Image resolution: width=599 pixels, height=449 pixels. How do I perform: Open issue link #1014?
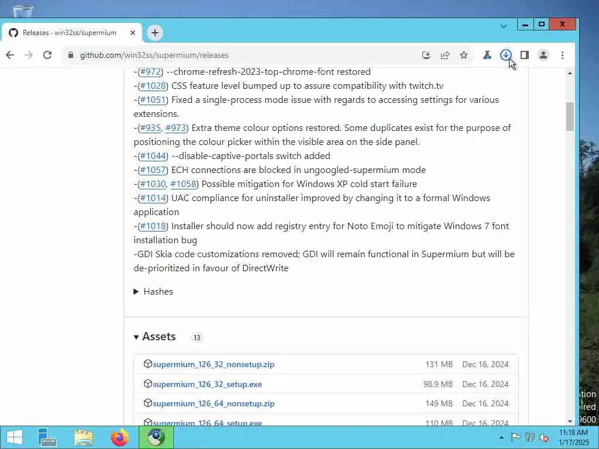(x=153, y=198)
